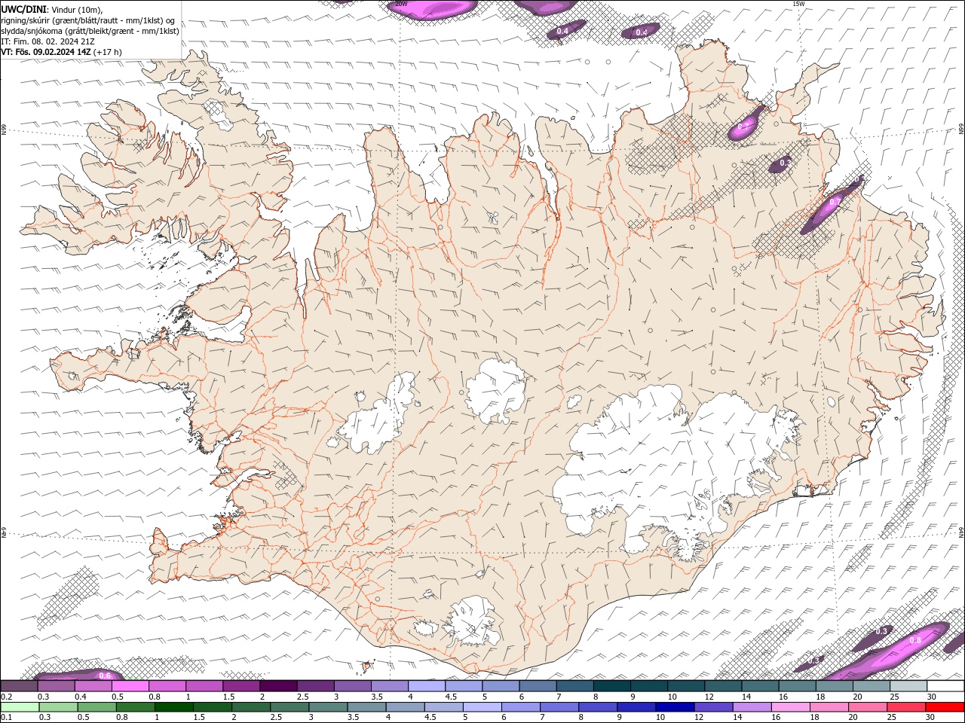This screenshot has height=723, width=965.
Task: Click the '12' label on the lower rain scale
Action: click(x=699, y=717)
